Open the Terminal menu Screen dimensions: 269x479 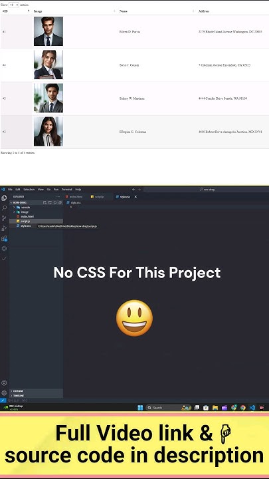tap(67, 190)
